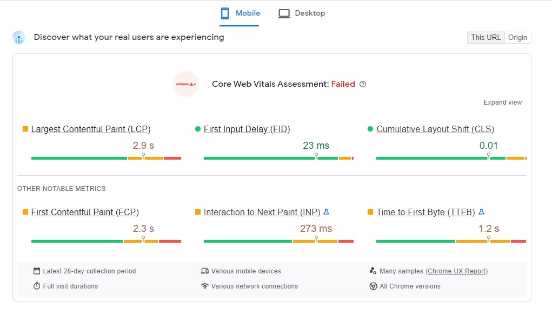The image size is (552, 309).
Task: Click Discover what your real users are experiencing
Action: 129,37
